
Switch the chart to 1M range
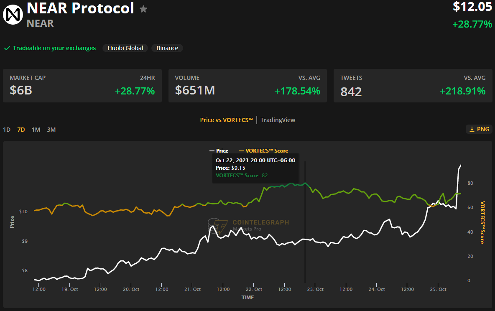tap(36, 130)
